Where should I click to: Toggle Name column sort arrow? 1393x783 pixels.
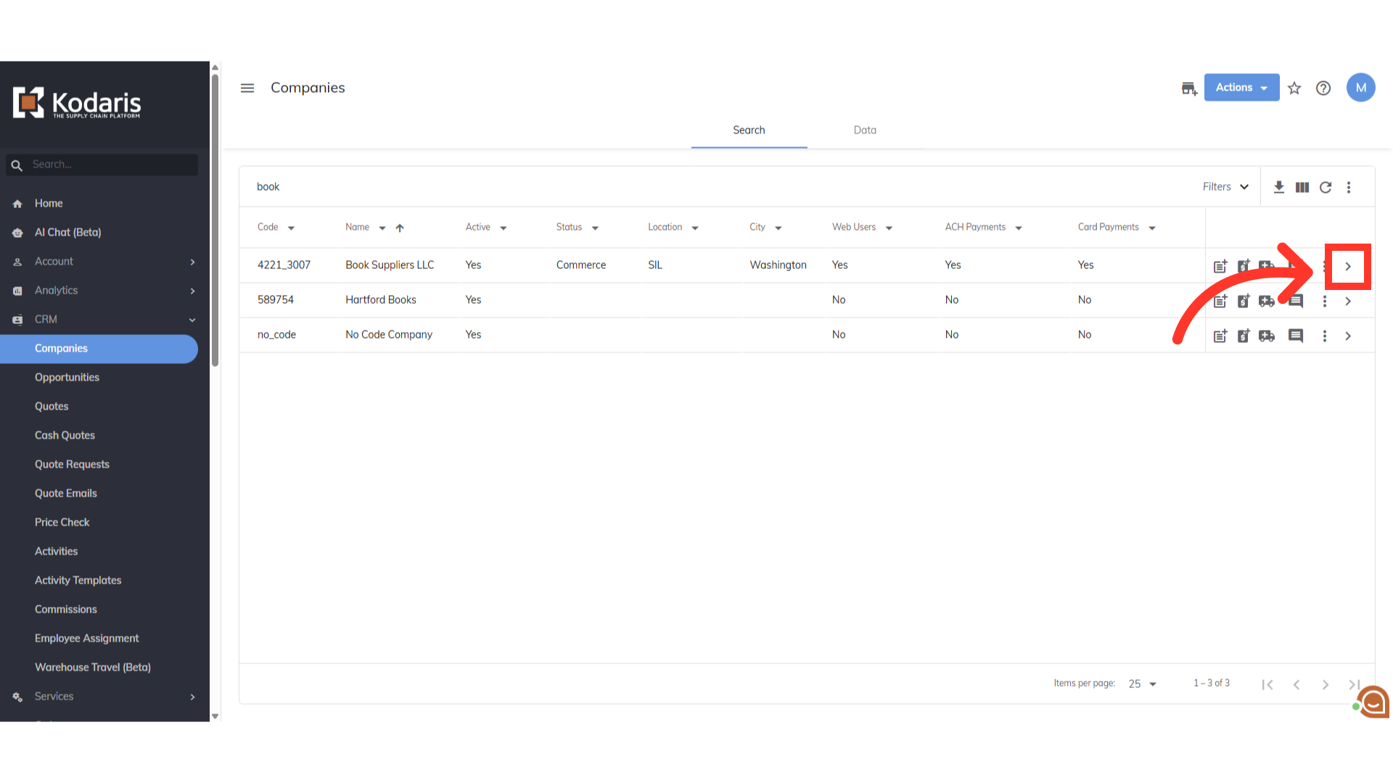400,228
